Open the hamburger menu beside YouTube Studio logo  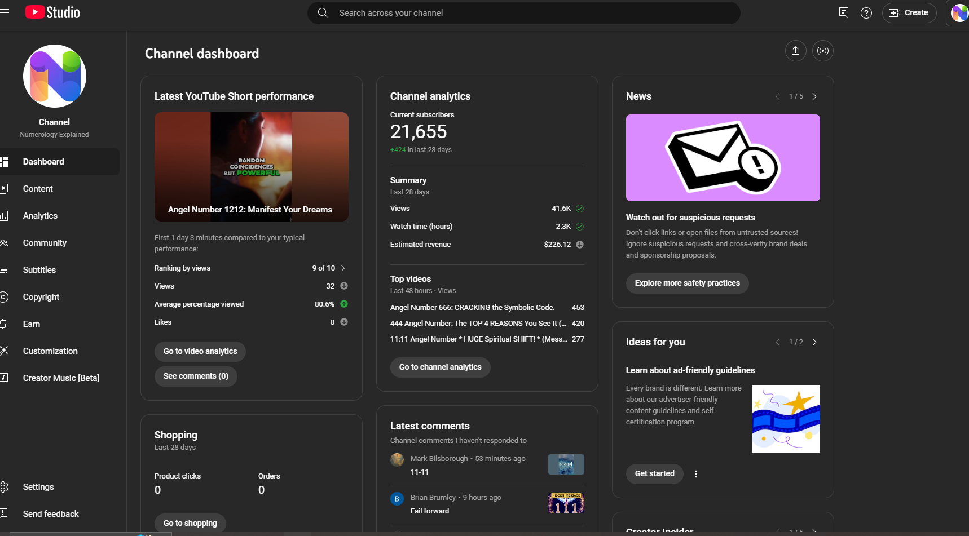point(5,12)
